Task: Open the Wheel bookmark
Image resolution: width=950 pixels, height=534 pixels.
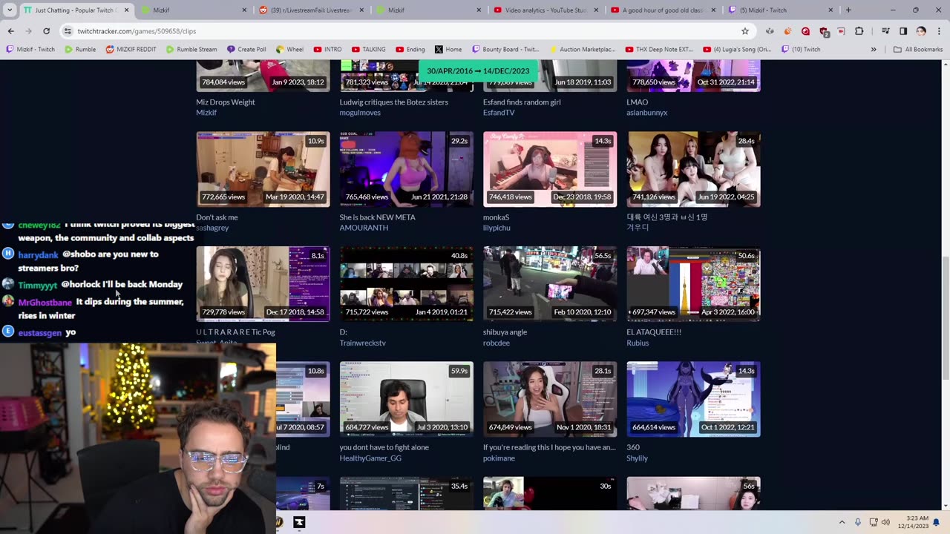Action: click(289, 50)
